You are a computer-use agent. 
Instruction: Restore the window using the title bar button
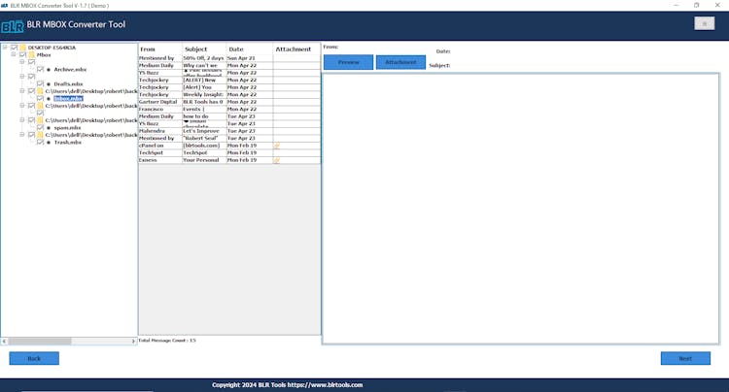click(x=697, y=5)
